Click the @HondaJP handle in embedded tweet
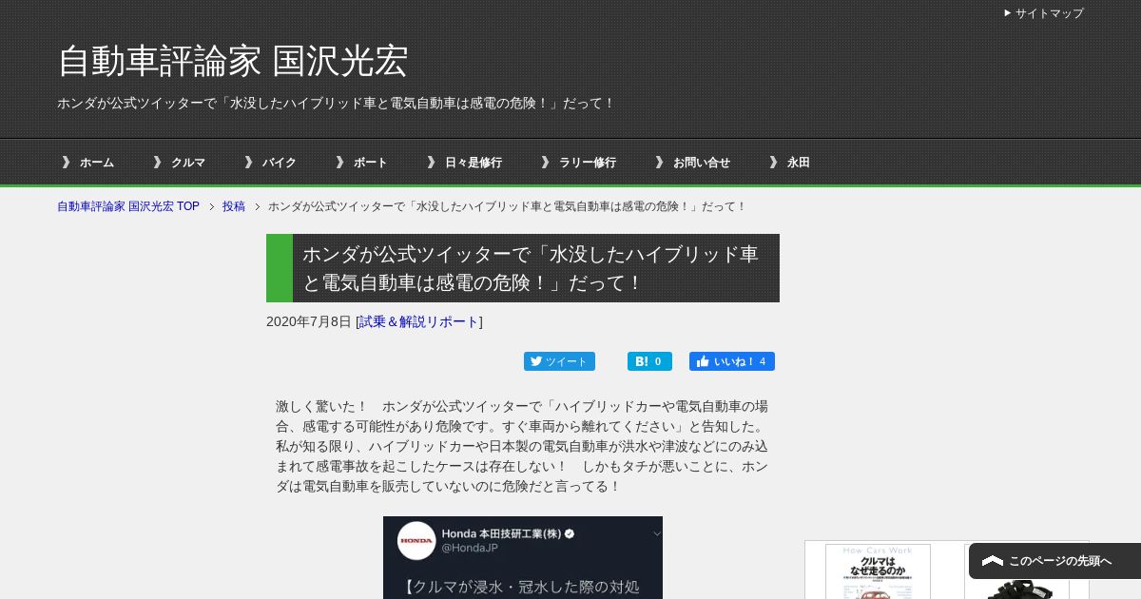The width and height of the screenshot is (1141, 599). 470,549
